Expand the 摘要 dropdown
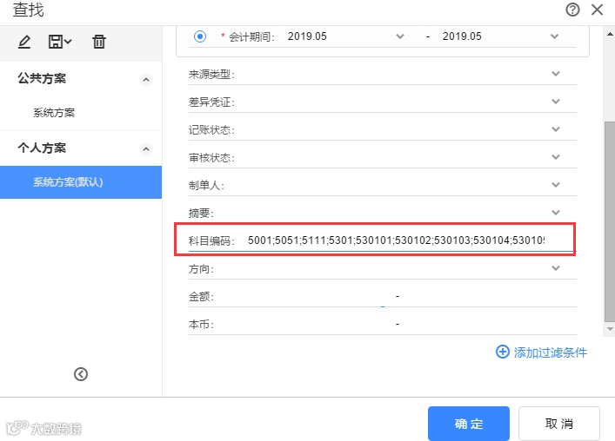 point(556,213)
